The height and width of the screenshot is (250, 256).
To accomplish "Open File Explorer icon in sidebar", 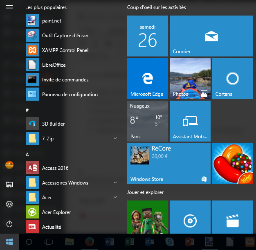I will 9,185.
